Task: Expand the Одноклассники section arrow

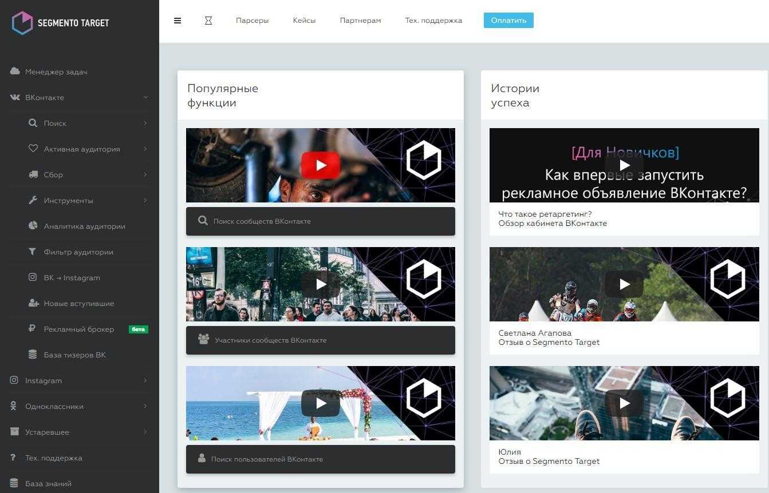Action: coord(145,406)
